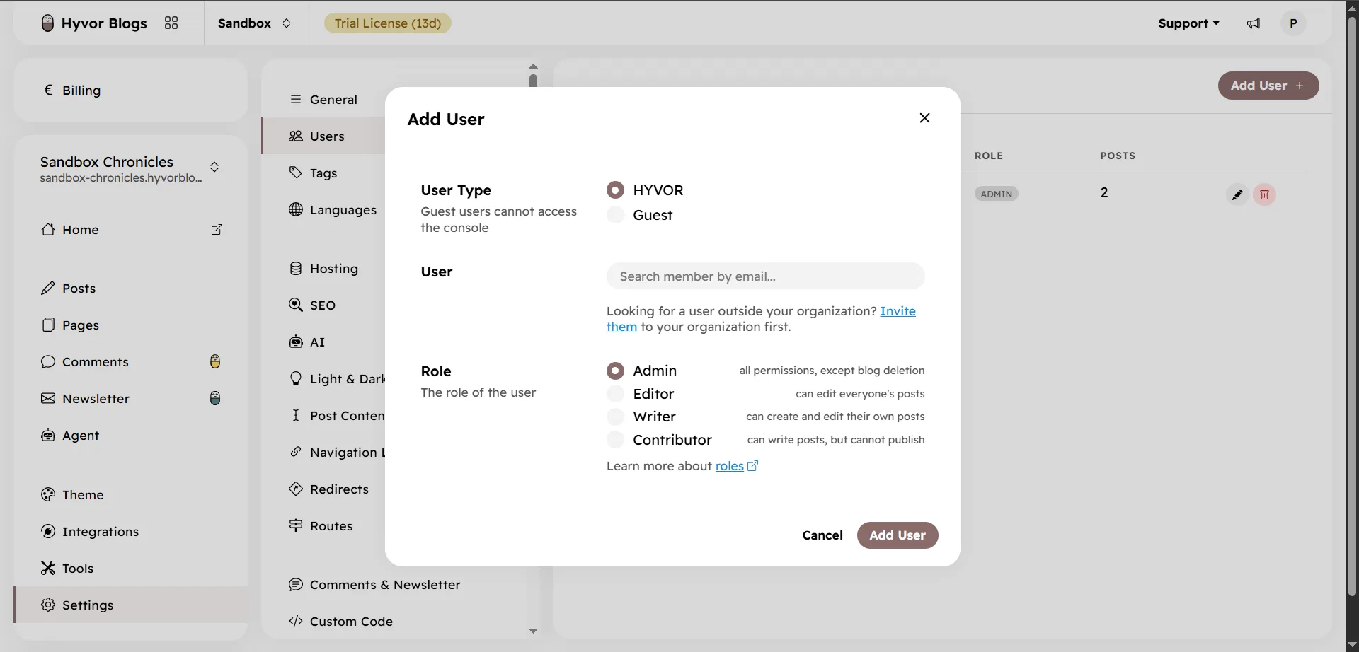
Task: Expand the Sandbox organization switcher
Action: pyautogui.click(x=255, y=23)
